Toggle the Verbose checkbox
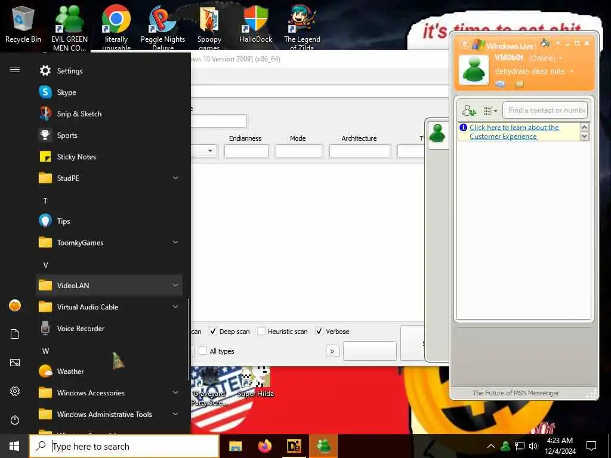This screenshot has height=458, width=611. (x=319, y=332)
